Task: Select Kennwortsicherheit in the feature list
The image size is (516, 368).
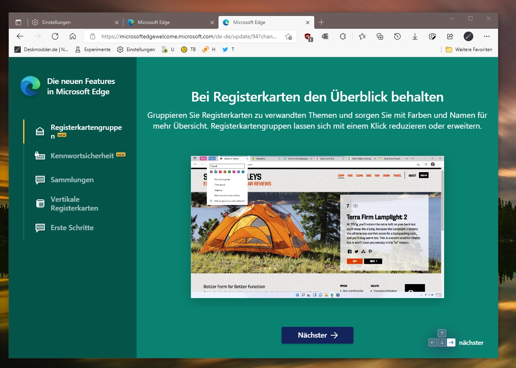Action: click(x=80, y=156)
